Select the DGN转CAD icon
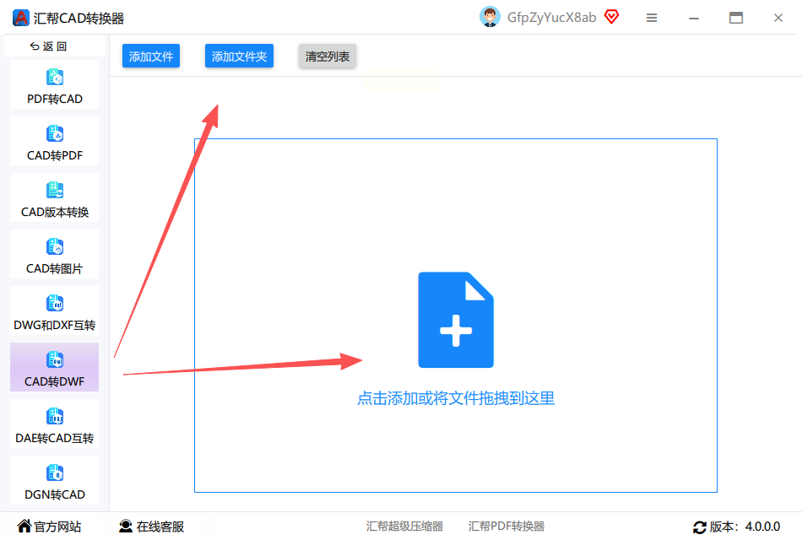The width and height of the screenshot is (802, 540). point(55,473)
